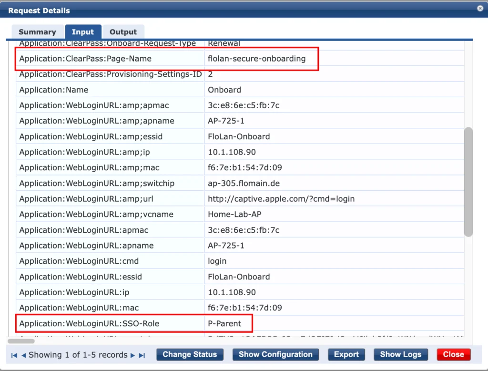Show Logs for this request
This screenshot has width=488, height=371.
click(x=401, y=354)
